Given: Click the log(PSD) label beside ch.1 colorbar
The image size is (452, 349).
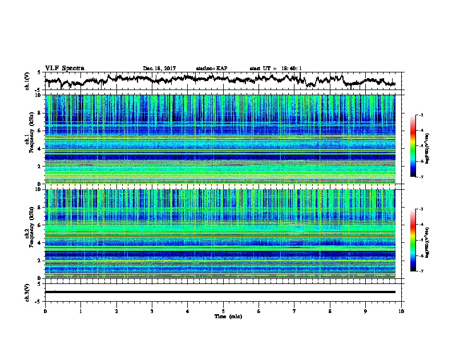Looking at the screenshot, I should (427, 149).
